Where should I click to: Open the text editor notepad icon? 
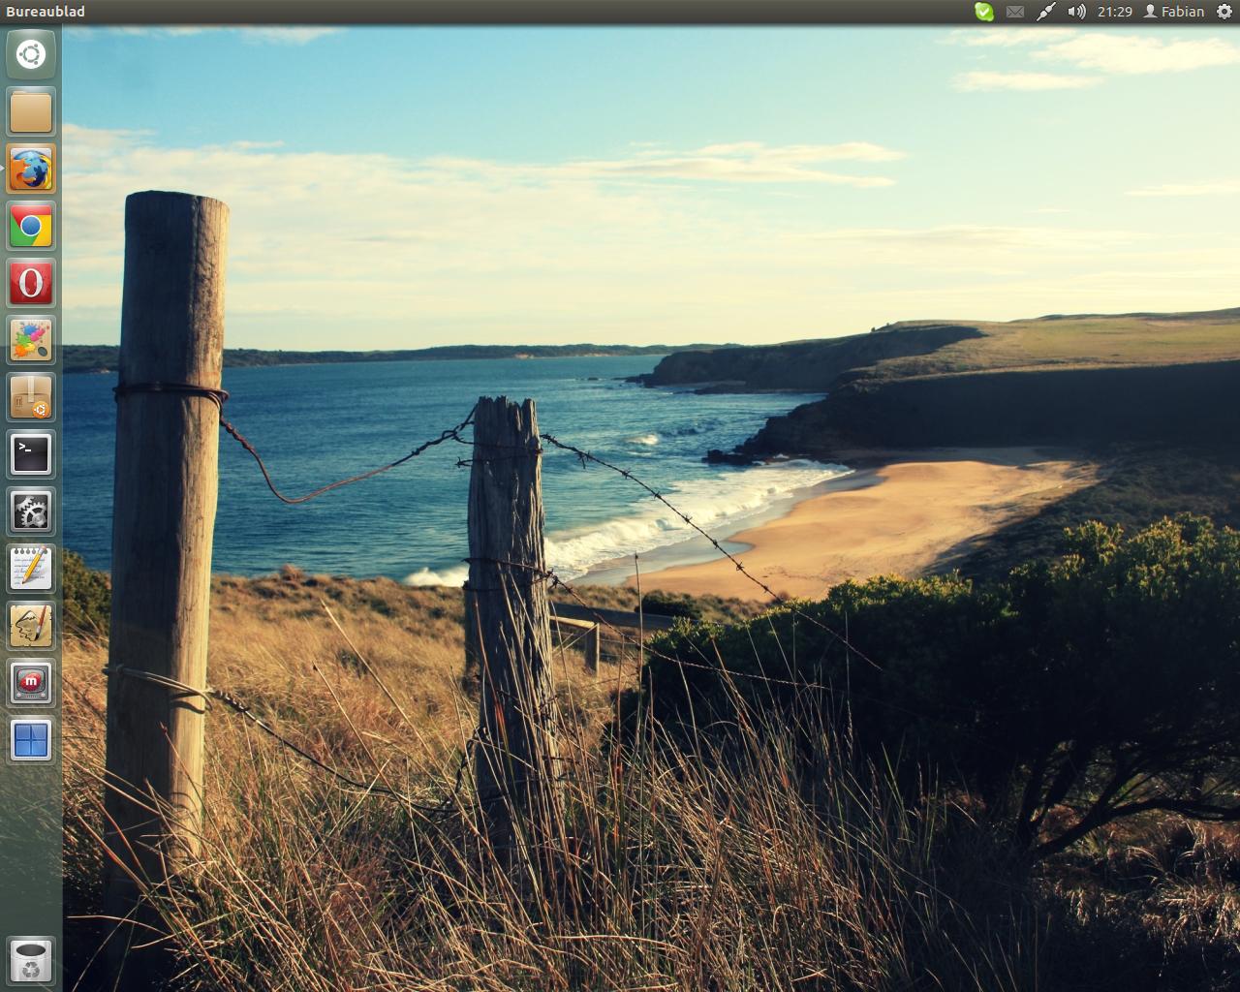(31, 570)
